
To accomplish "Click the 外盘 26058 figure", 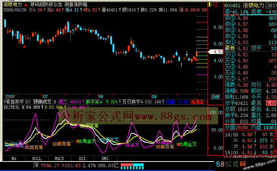I will (x=242, y=127).
